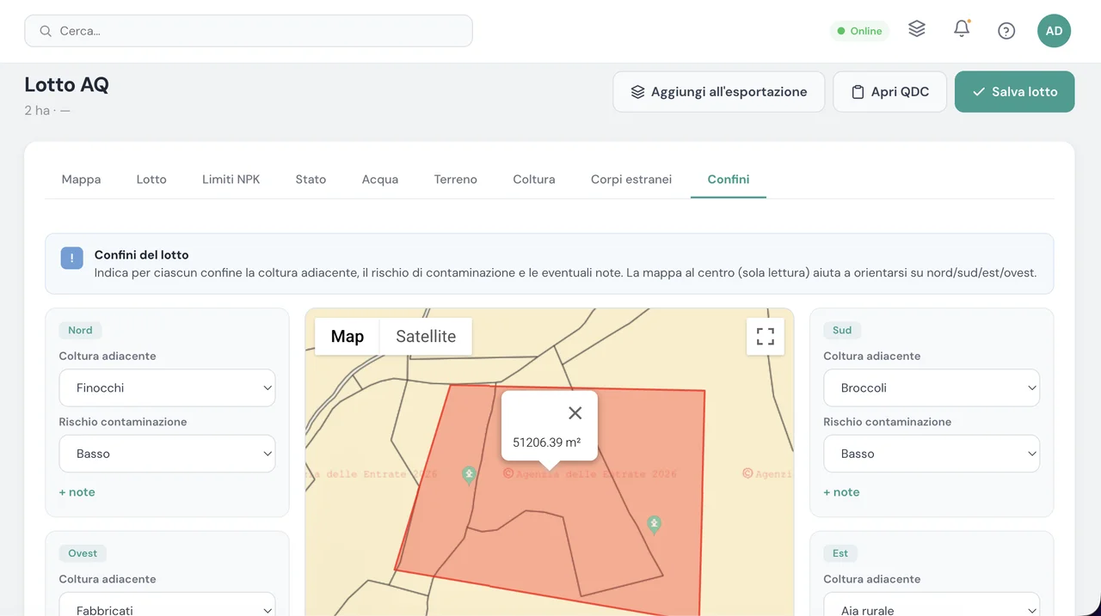Click the Ovest boundary label
Image resolution: width=1101 pixels, height=616 pixels.
tap(83, 553)
